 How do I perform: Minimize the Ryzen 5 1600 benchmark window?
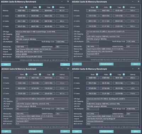pyautogui.click(x=62, y=1)
